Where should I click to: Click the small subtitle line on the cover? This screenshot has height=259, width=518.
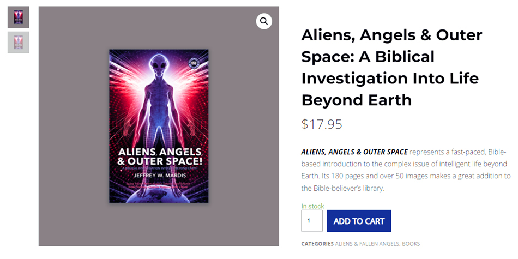tap(158, 168)
